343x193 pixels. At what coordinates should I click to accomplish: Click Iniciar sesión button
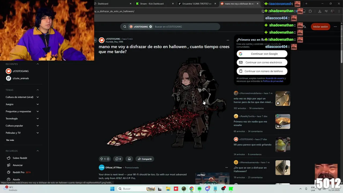pos(320,27)
